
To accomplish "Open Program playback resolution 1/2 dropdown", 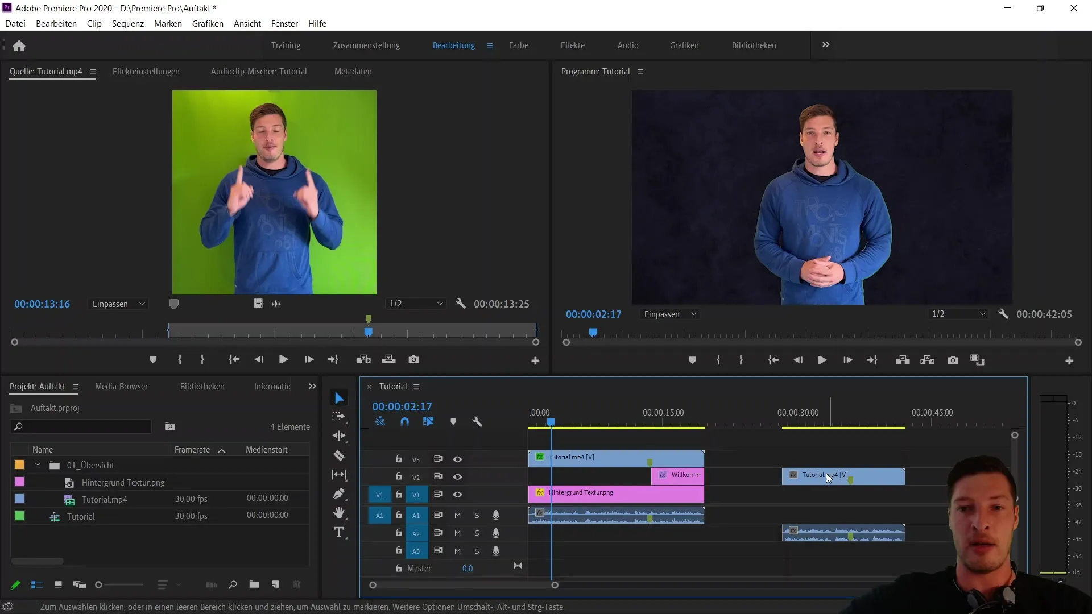I will tap(958, 314).
